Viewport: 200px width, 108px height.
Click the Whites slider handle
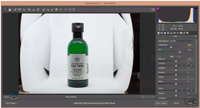pos(176,79)
